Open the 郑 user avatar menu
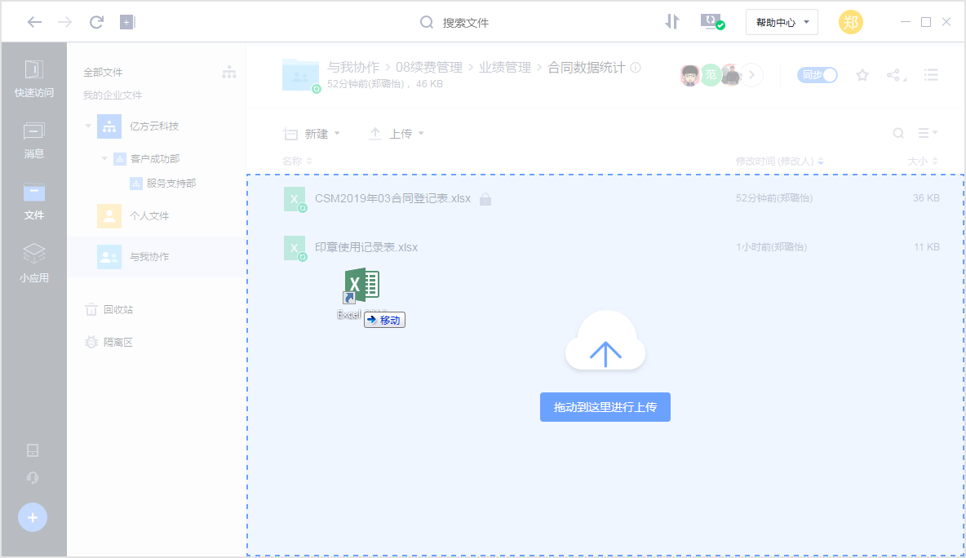 pyautogui.click(x=850, y=22)
